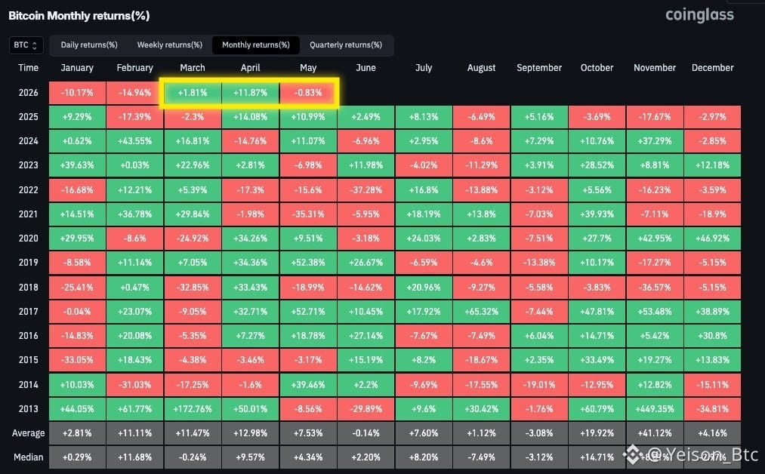Screen dimensions: 765x474
Task: Select the 2022 row label
Action: pyautogui.click(x=28, y=189)
